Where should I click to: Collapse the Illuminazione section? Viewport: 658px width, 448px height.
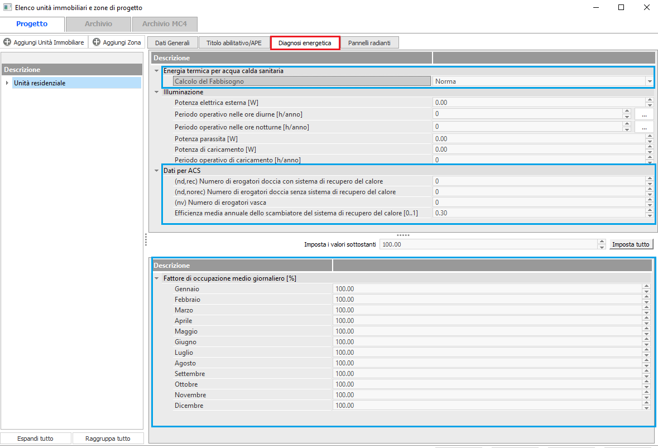tap(157, 92)
